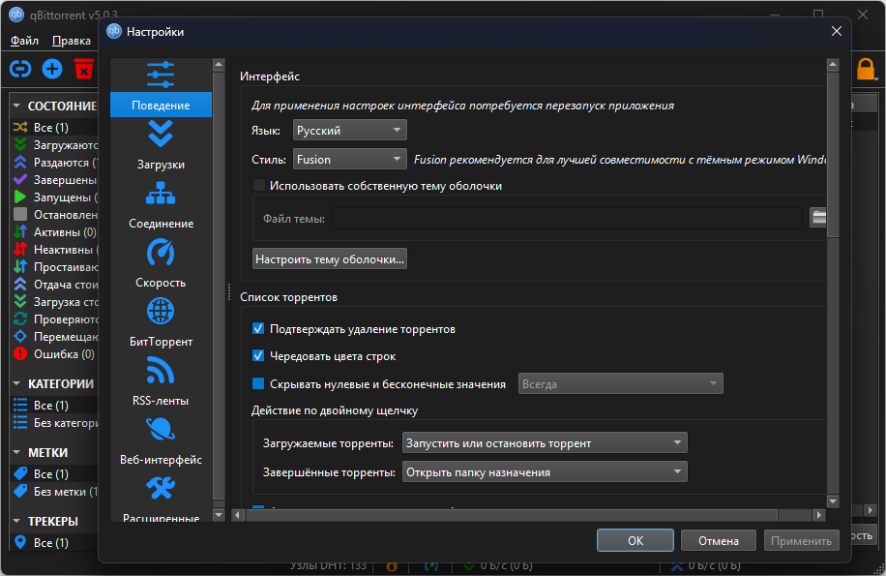The image size is (886, 576).
Task: Uncheck 'Чередовать цвета строк'
Action: (x=258, y=356)
